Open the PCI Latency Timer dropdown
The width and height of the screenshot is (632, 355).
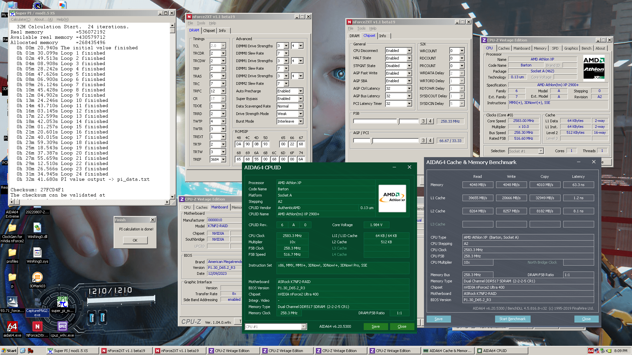[409, 104]
